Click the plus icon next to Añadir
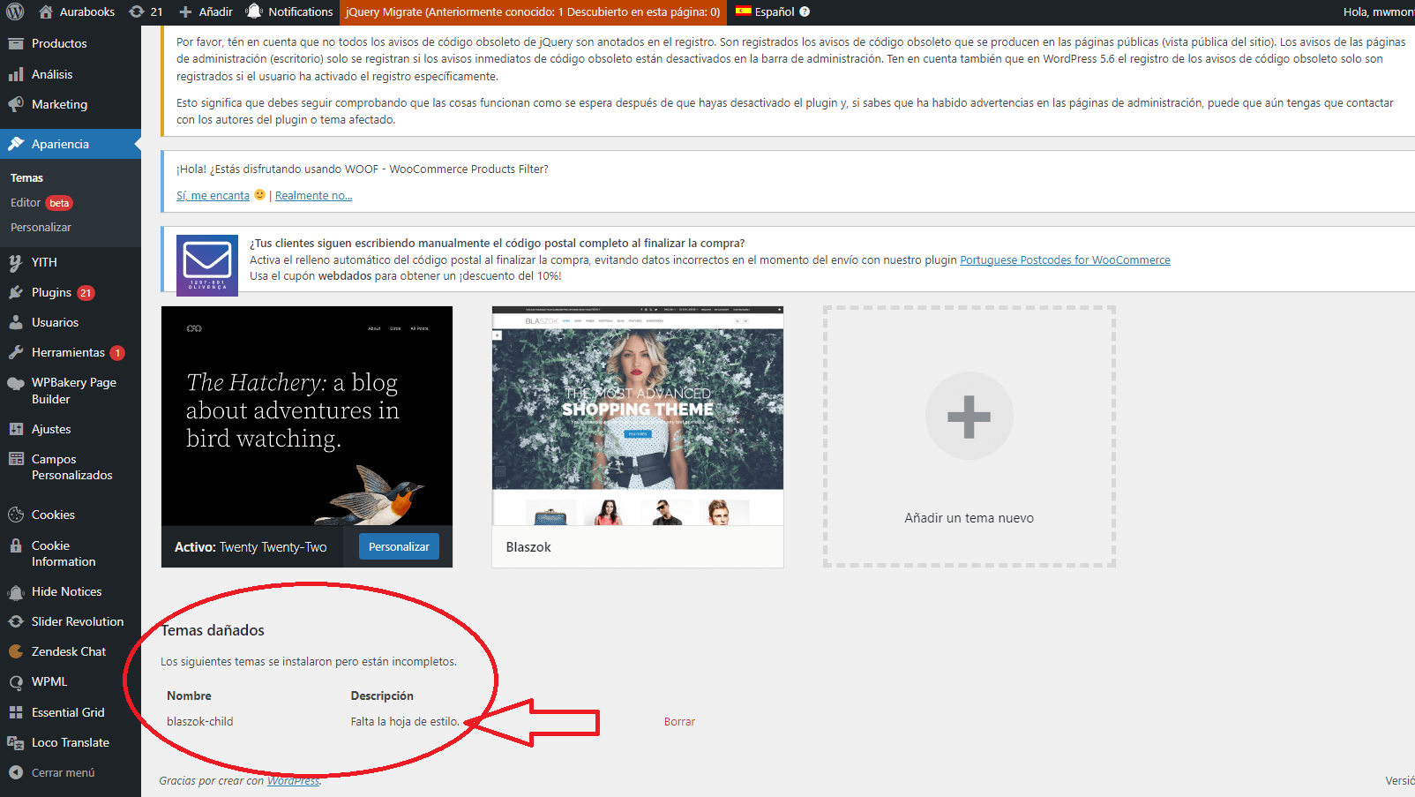Screen dimensions: 1415x797 click(185, 12)
